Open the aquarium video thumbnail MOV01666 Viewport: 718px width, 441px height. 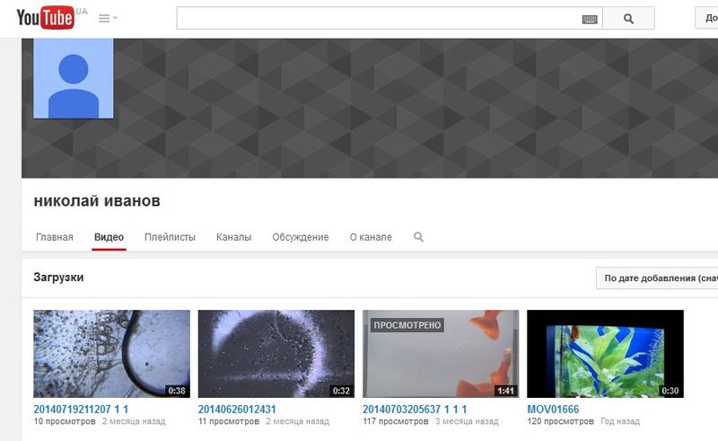click(605, 354)
